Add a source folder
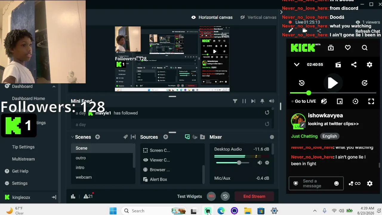The height and width of the screenshot is (215, 382). pos(203,137)
